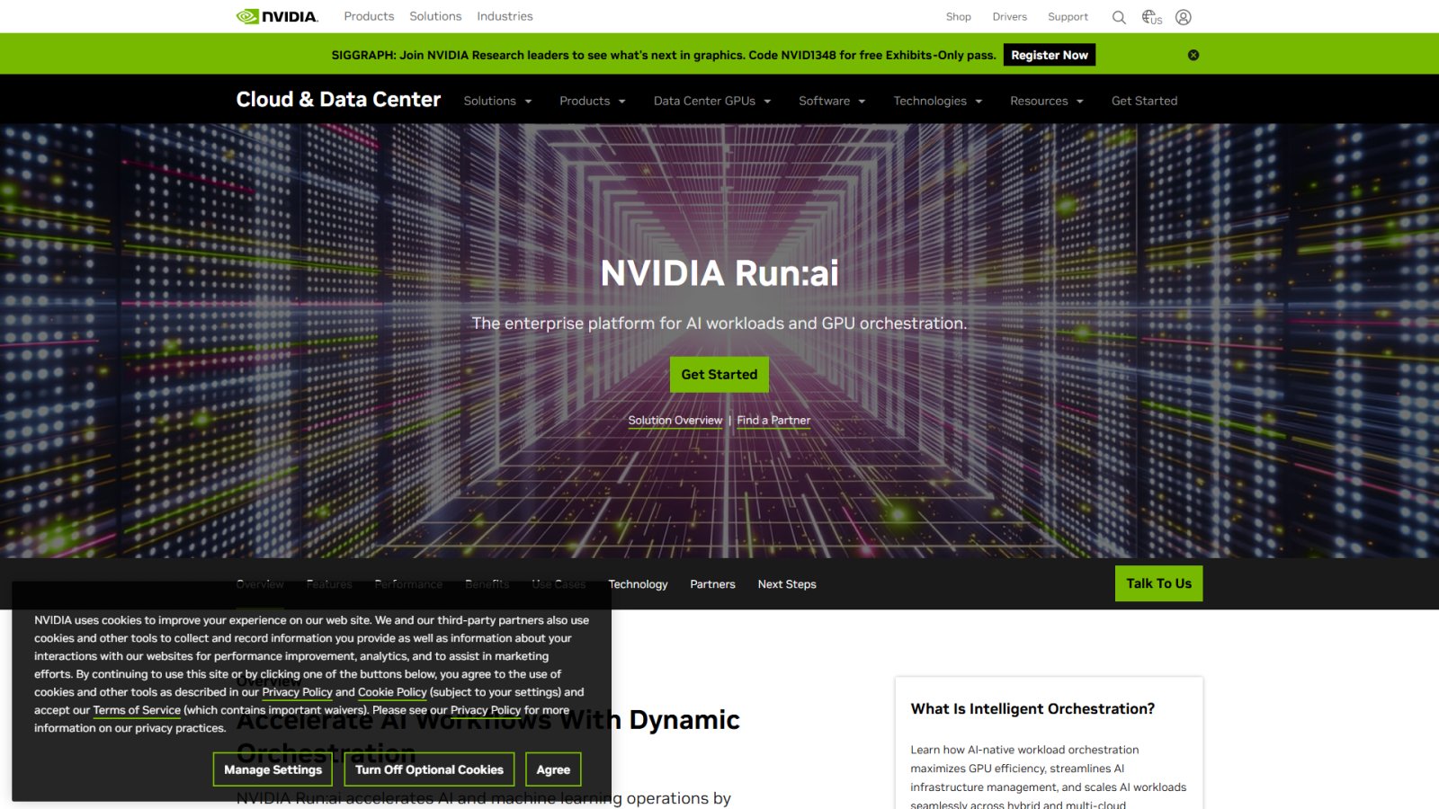Click Manage Settings in cookie banner
Screen dimensions: 1439x809
[273, 769]
